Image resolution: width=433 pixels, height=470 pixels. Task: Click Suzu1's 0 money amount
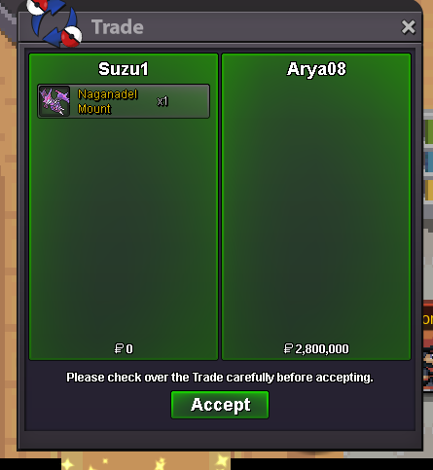(x=129, y=349)
